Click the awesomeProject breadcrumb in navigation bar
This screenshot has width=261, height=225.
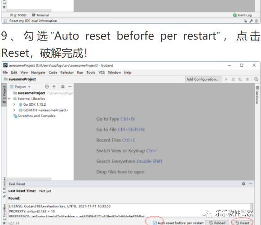click(x=20, y=79)
